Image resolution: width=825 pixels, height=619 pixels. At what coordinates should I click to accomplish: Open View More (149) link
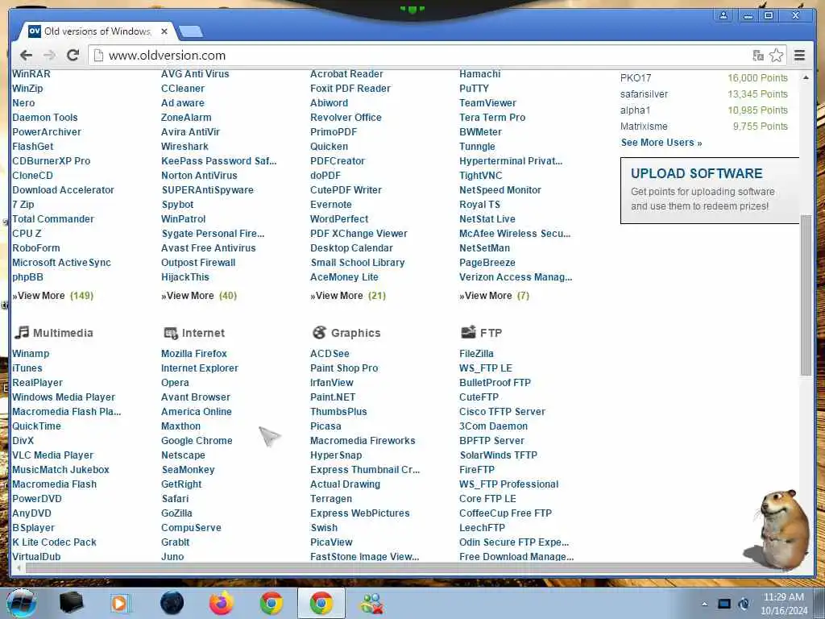pyautogui.click(x=53, y=296)
